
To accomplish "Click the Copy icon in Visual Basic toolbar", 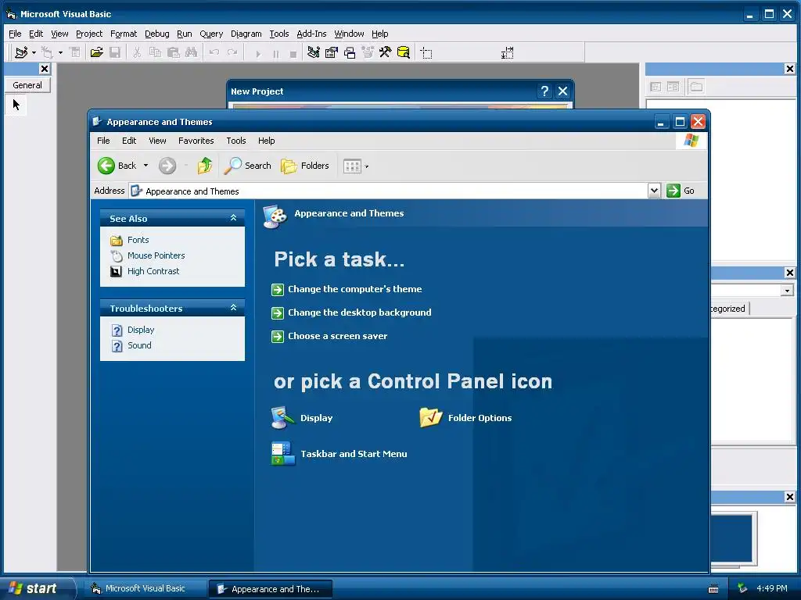I will [155, 52].
